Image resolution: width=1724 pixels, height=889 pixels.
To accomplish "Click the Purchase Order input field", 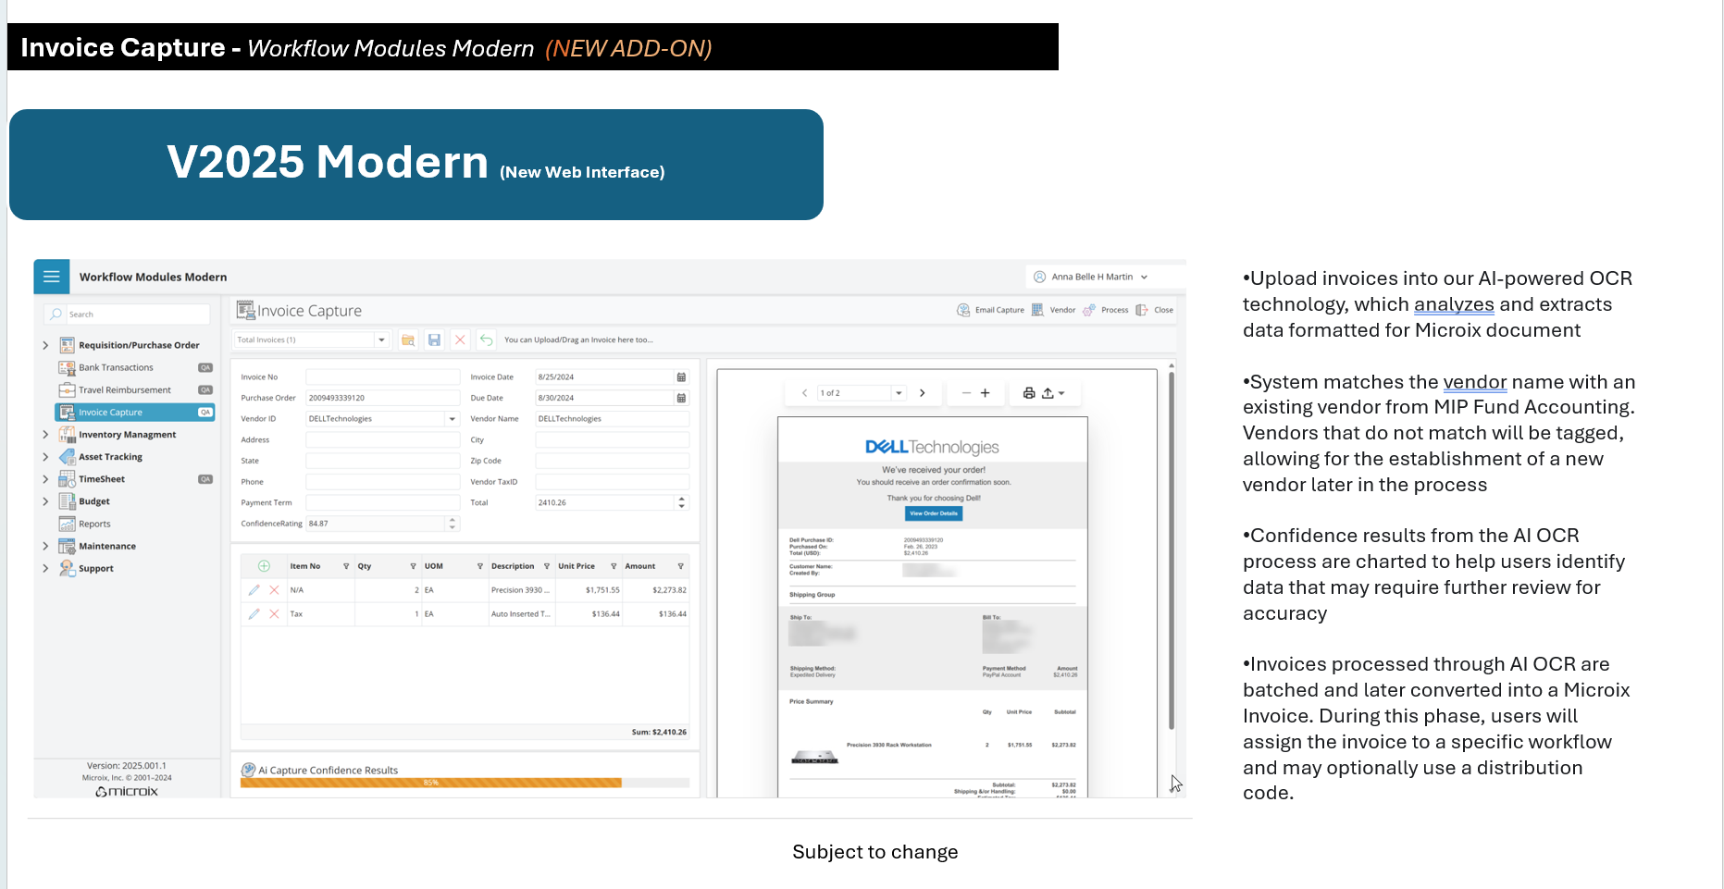I will (382, 398).
